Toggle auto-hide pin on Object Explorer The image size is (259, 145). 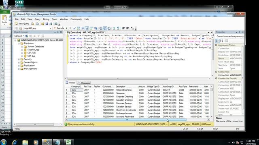[x=58, y=32]
